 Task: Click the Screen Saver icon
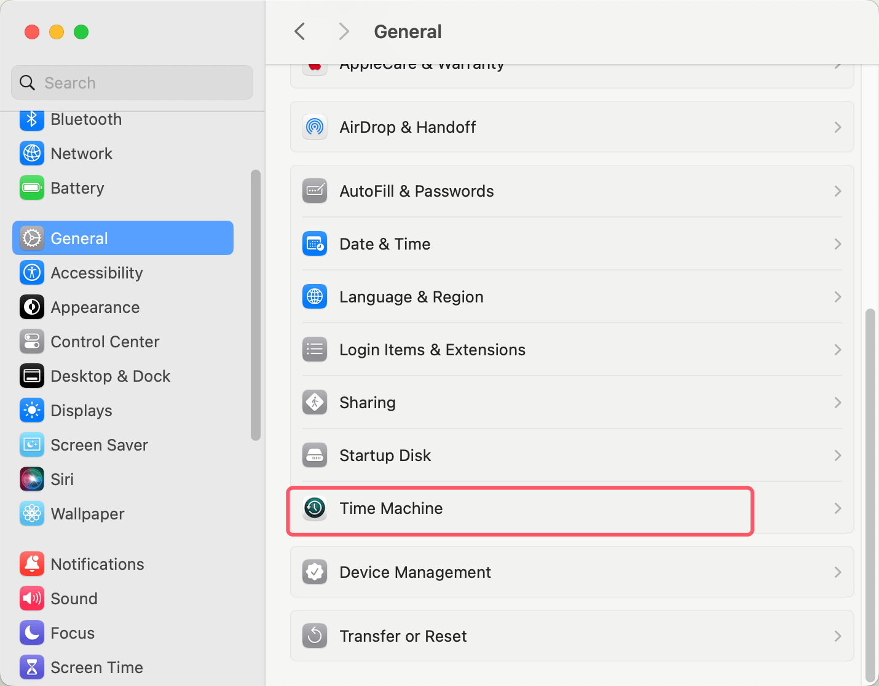coord(32,445)
